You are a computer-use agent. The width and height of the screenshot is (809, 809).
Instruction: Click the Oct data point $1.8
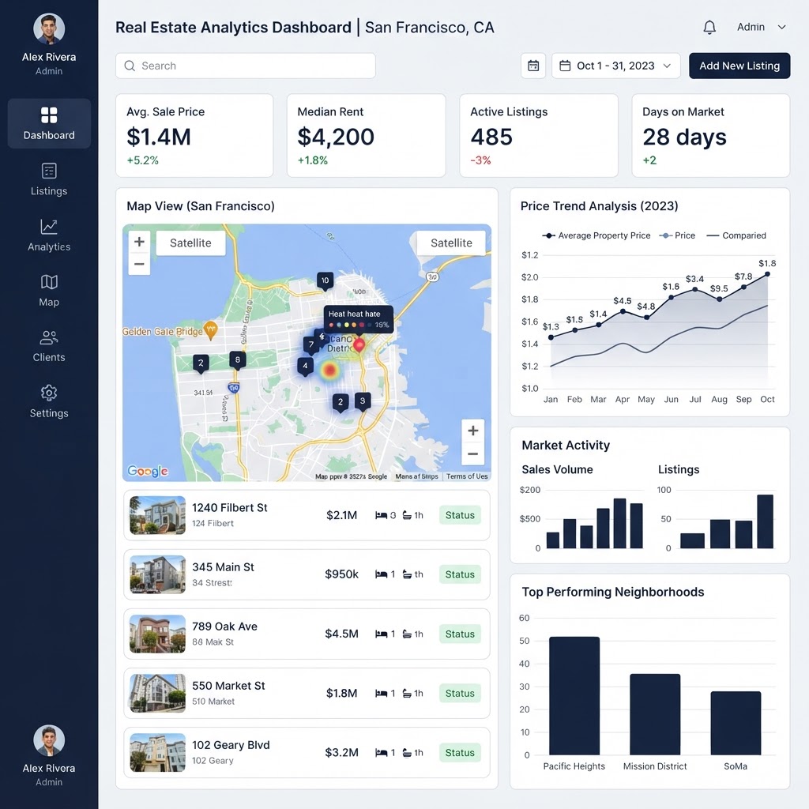[767, 274]
